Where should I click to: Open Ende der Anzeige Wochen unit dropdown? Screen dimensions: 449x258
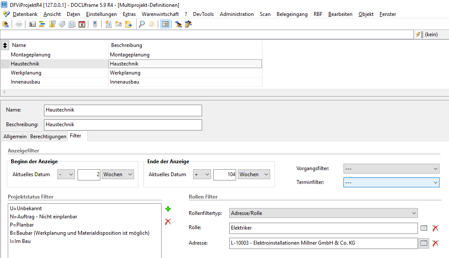click(x=254, y=174)
